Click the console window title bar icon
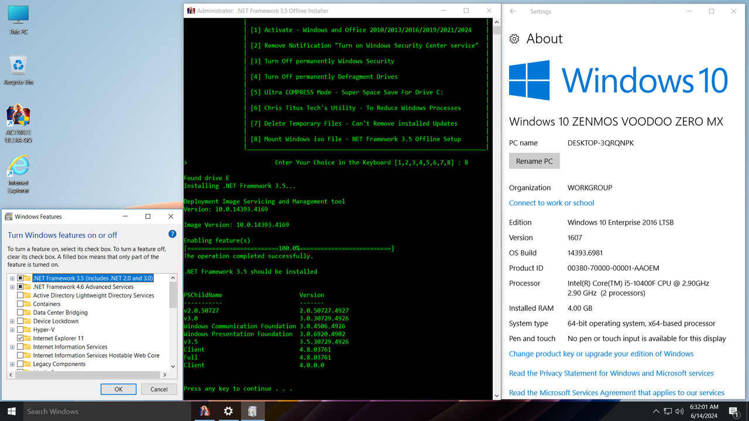 pos(191,11)
